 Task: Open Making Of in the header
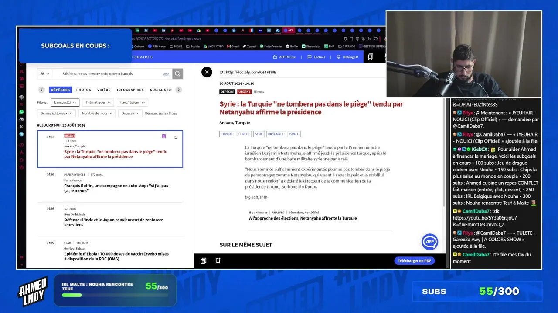point(347,57)
